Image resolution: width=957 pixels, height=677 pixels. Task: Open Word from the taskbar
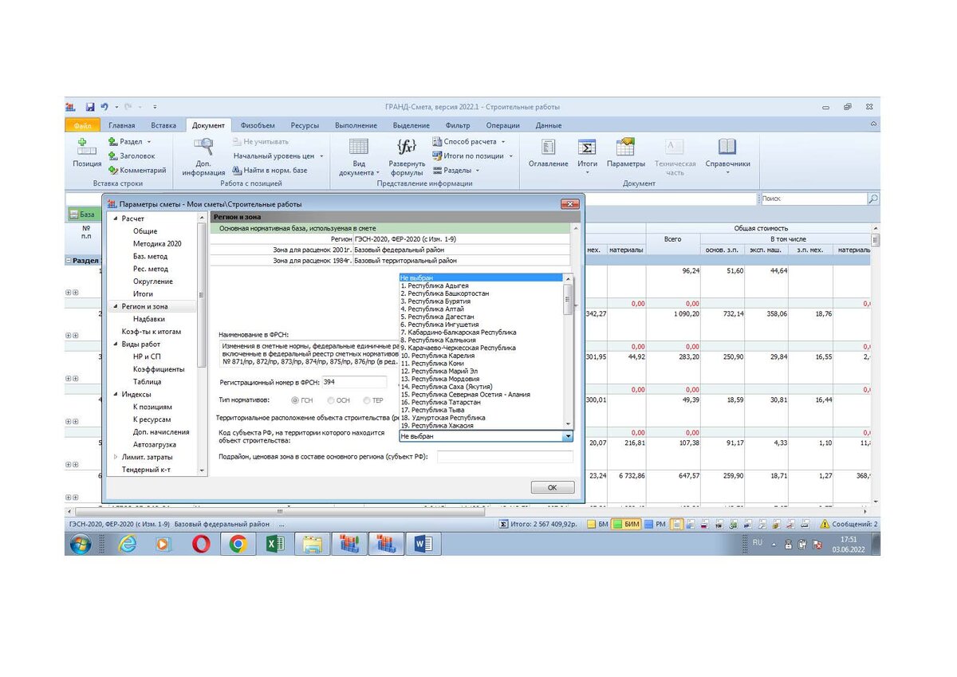click(x=423, y=544)
